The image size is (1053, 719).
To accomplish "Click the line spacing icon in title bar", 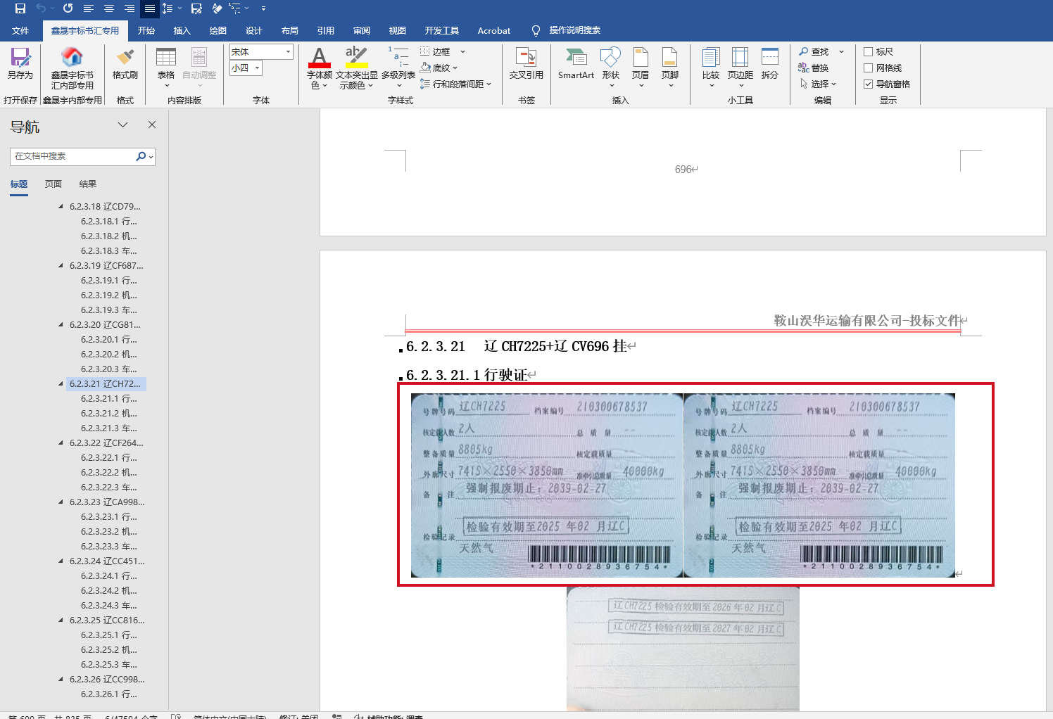I will 168,8.
